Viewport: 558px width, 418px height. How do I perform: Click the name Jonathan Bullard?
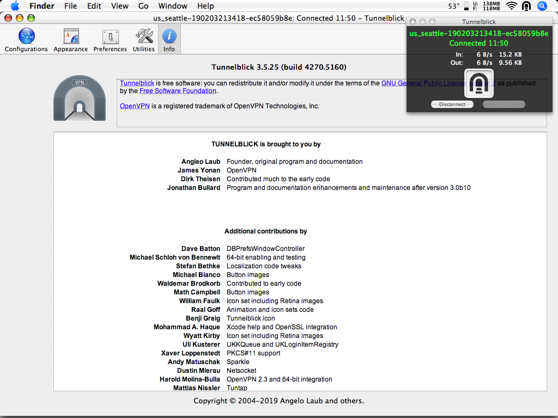click(x=193, y=188)
